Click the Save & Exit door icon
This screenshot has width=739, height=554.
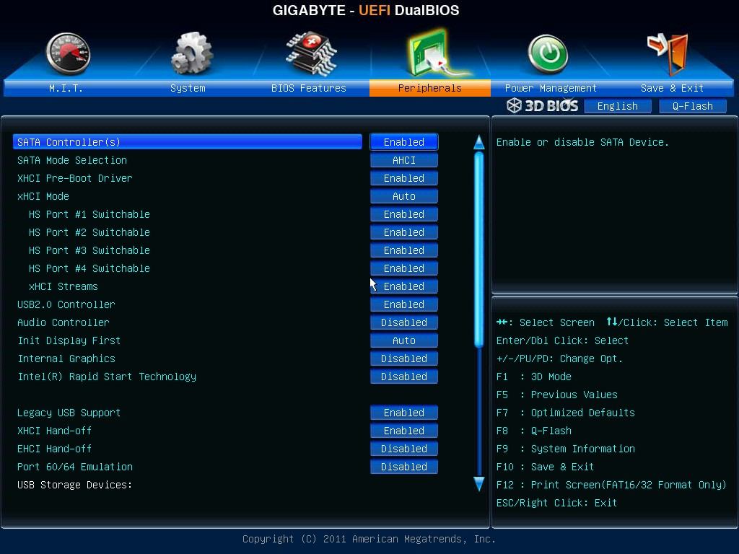click(x=668, y=54)
